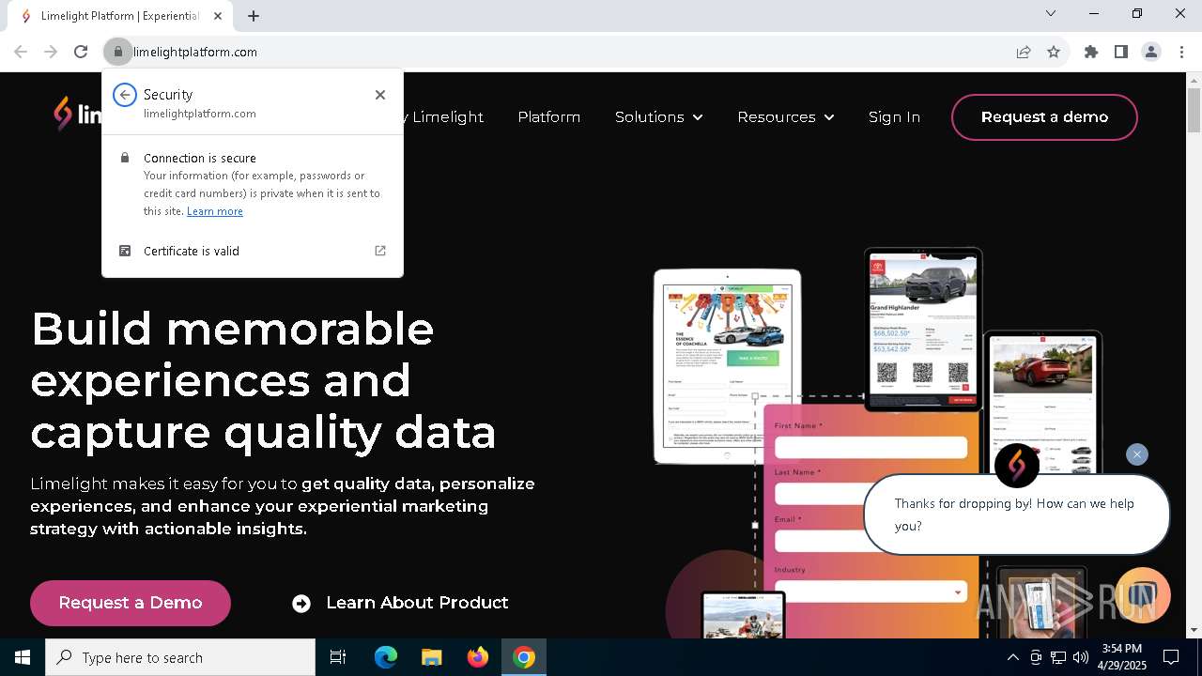Close the Security popup
The image size is (1202, 676).
(380, 95)
